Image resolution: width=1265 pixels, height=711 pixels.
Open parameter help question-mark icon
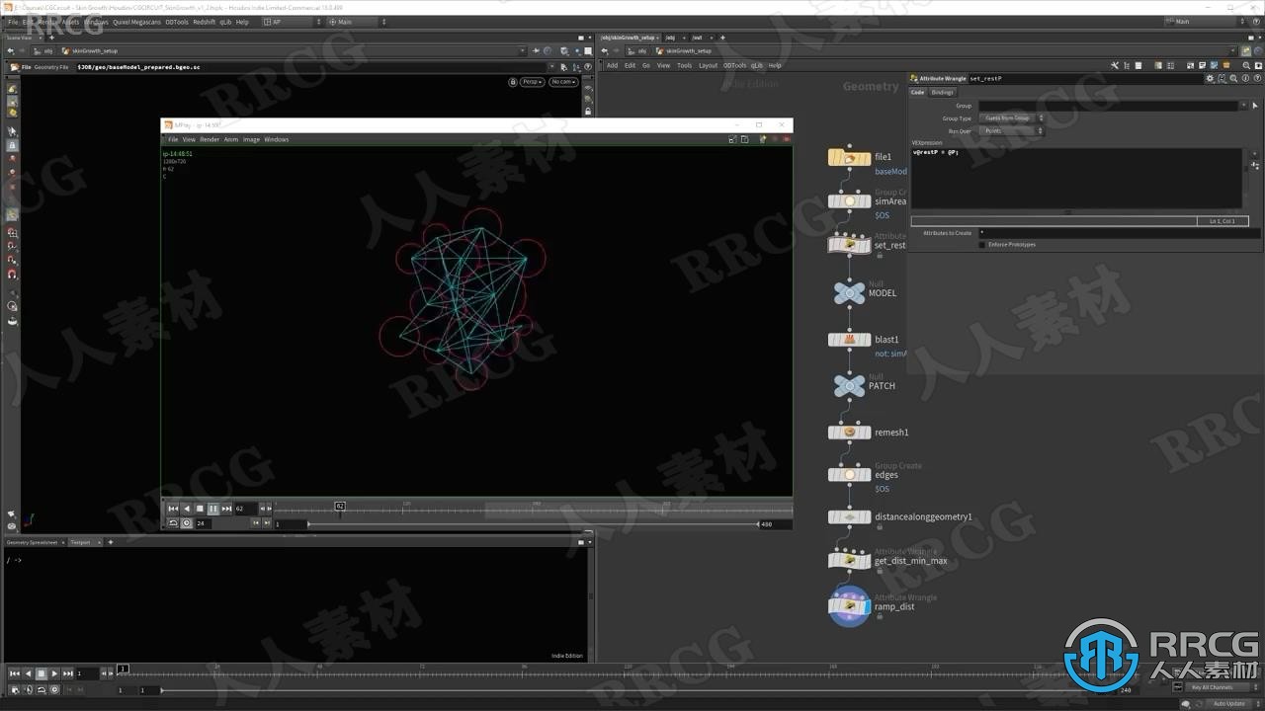coord(1256,78)
